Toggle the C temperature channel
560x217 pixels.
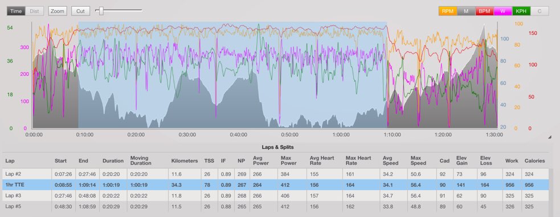coord(539,11)
